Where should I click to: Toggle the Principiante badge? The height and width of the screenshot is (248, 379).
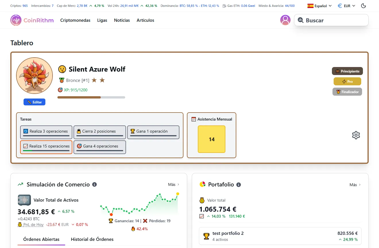[x=347, y=71]
